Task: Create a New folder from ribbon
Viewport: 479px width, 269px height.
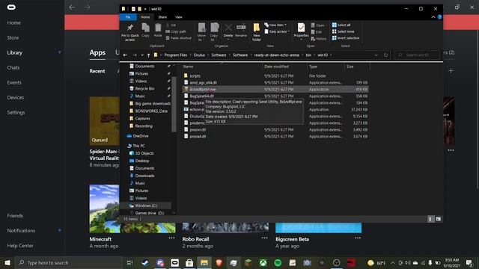Action: (256, 31)
